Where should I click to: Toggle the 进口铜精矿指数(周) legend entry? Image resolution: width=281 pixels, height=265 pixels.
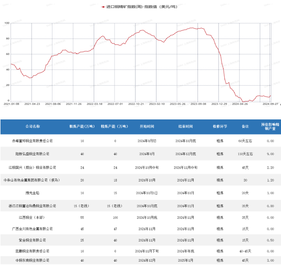pos(139,7)
